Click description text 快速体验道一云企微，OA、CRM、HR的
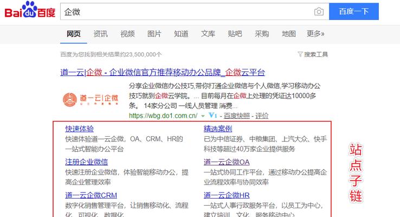This screenshot has height=217, width=400. (x=124, y=139)
